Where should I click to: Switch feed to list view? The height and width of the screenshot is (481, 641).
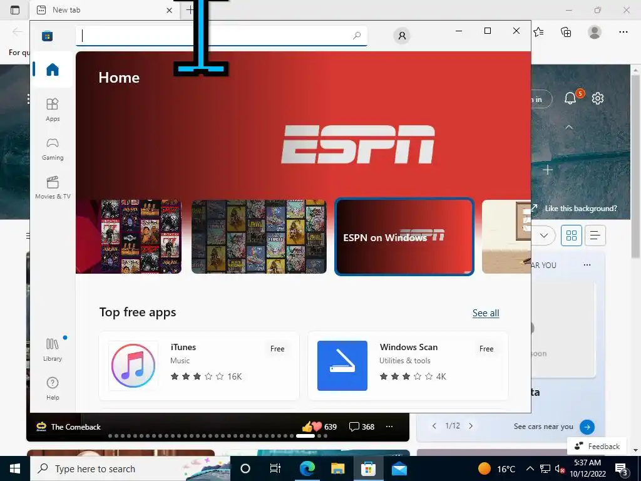[x=595, y=235]
